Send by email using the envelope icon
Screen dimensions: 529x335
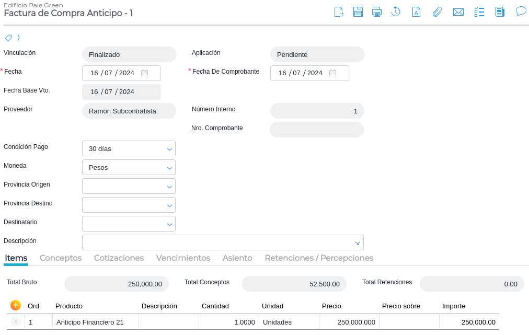point(458,12)
